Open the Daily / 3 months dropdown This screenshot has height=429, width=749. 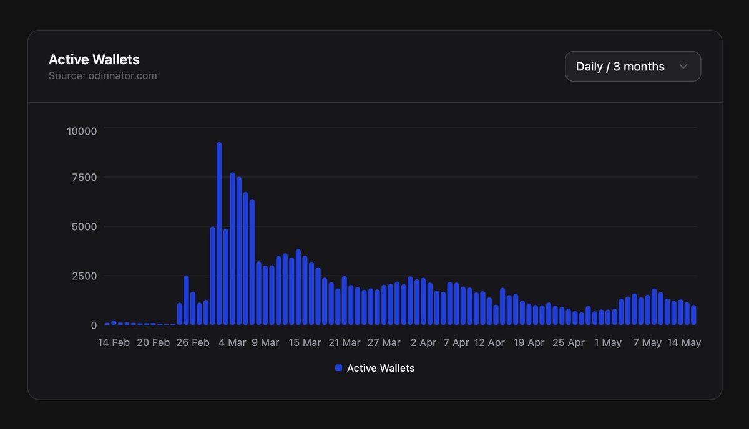(x=633, y=66)
